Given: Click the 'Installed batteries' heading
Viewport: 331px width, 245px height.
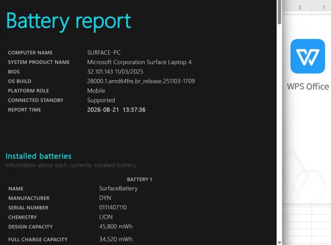Looking at the screenshot, I should [38, 156].
